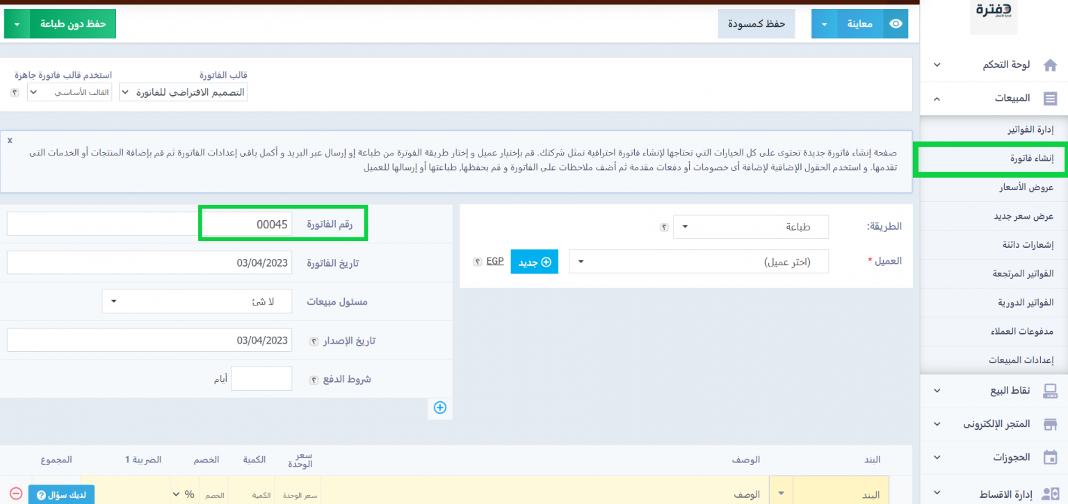The image size is (1068, 504).
Task: Click the رقم الفاتورة invoice number field
Action: tap(247, 224)
